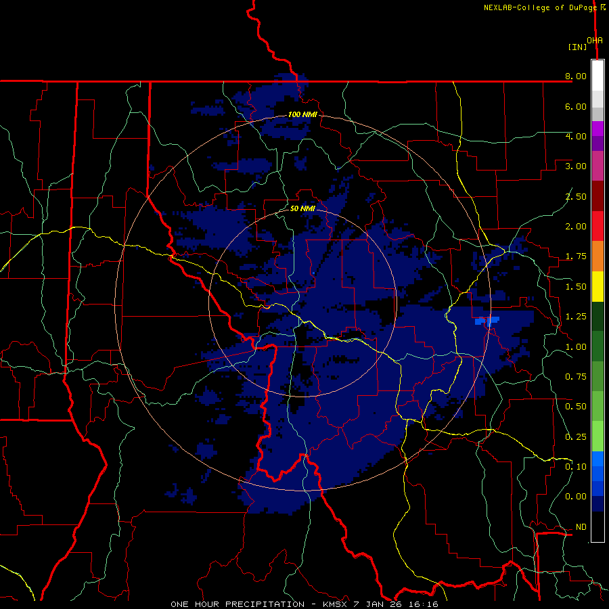Click the 1.50 legend value

pyautogui.click(x=576, y=287)
